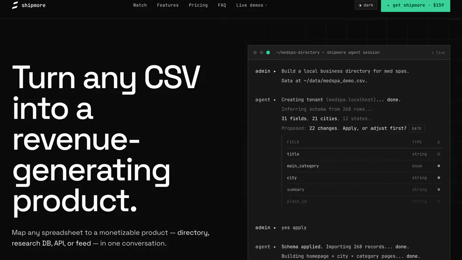Click the filled dot in main_category row
Image resolution: width=462 pixels, height=260 pixels.
point(439,166)
